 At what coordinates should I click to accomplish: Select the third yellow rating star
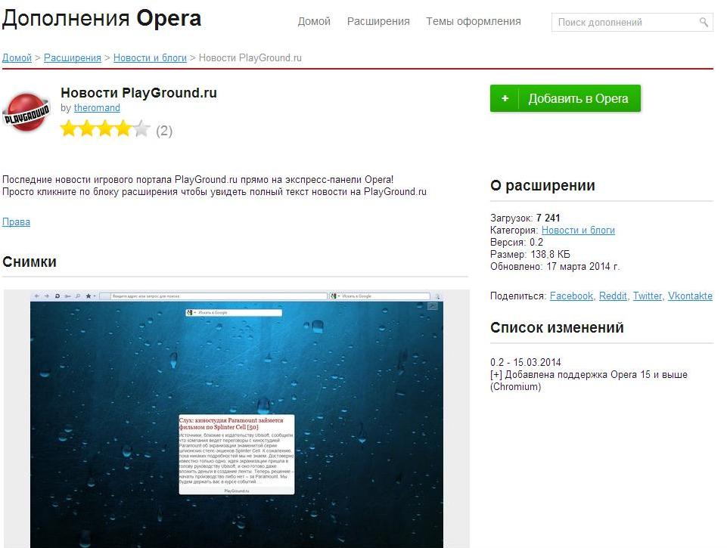click(x=105, y=128)
